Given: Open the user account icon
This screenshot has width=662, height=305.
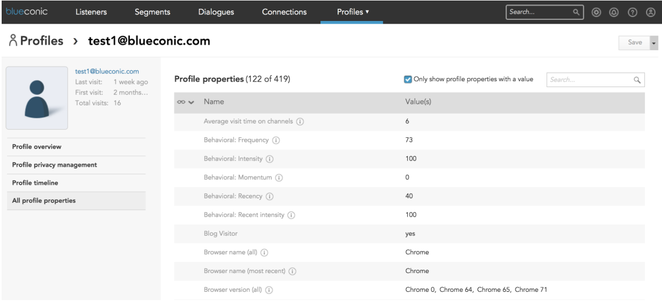Looking at the screenshot, I should (650, 12).
